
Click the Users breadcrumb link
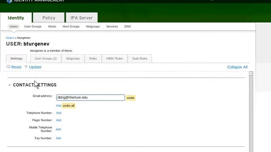(x=10, y=38)
